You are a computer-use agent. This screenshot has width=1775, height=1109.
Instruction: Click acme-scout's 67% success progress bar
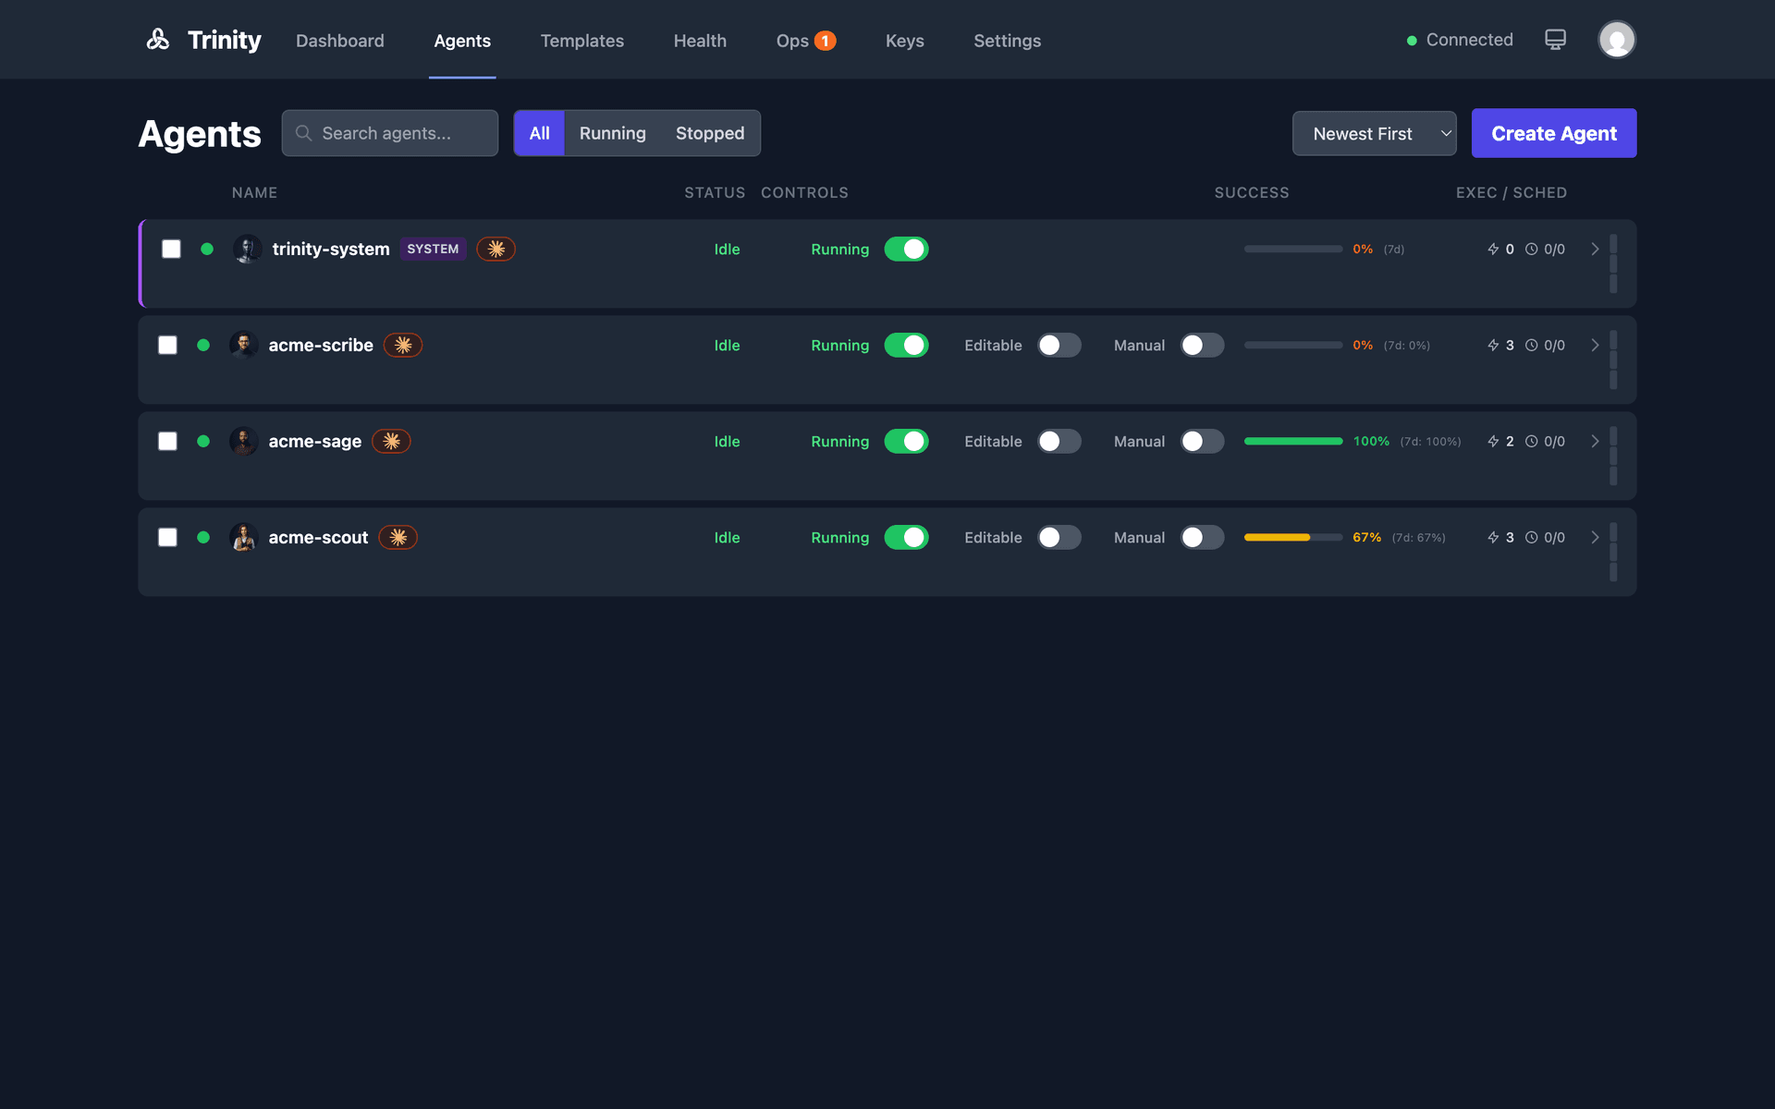click(x=1292, y=537)
